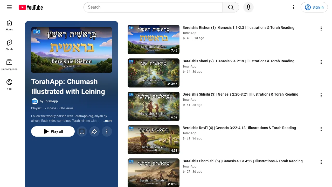Save the playlist with bookmark icon
The image size is (332, 187).
pyautogui.click(x=82, y=131)
